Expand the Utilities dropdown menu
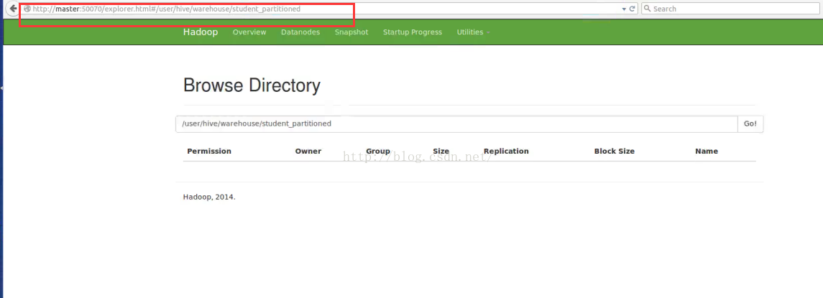823x298 pixels. click(x=474, y=32)
